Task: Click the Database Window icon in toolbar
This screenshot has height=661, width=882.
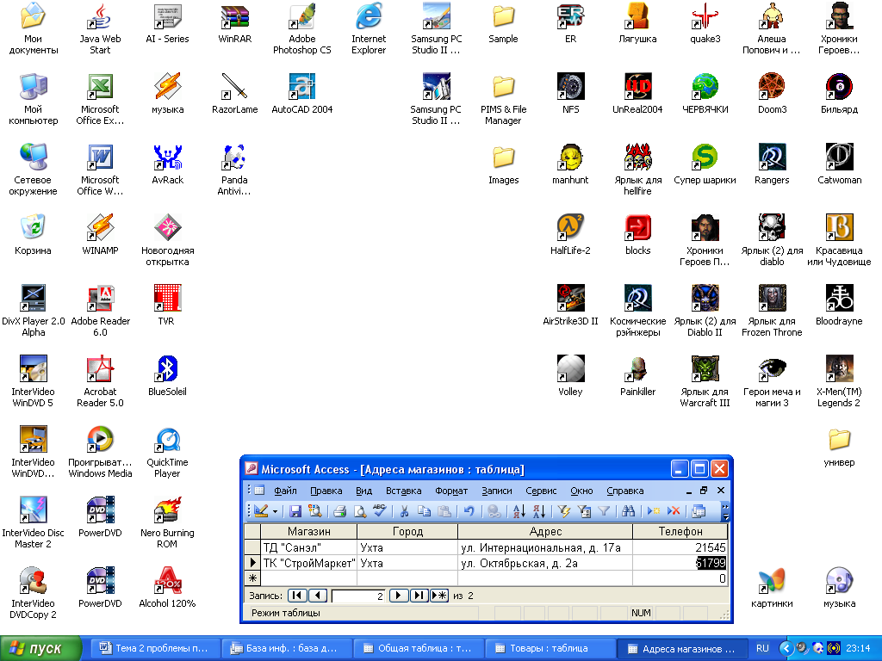Action: tap(699, 511)
